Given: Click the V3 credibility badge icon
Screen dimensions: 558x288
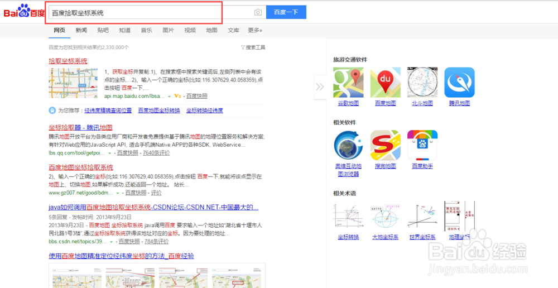Looking at the screenshot, I should (x=177, y=96).
